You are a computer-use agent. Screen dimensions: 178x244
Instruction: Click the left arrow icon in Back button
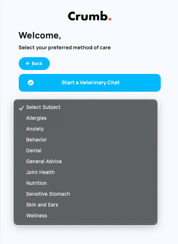pos(28,64)
